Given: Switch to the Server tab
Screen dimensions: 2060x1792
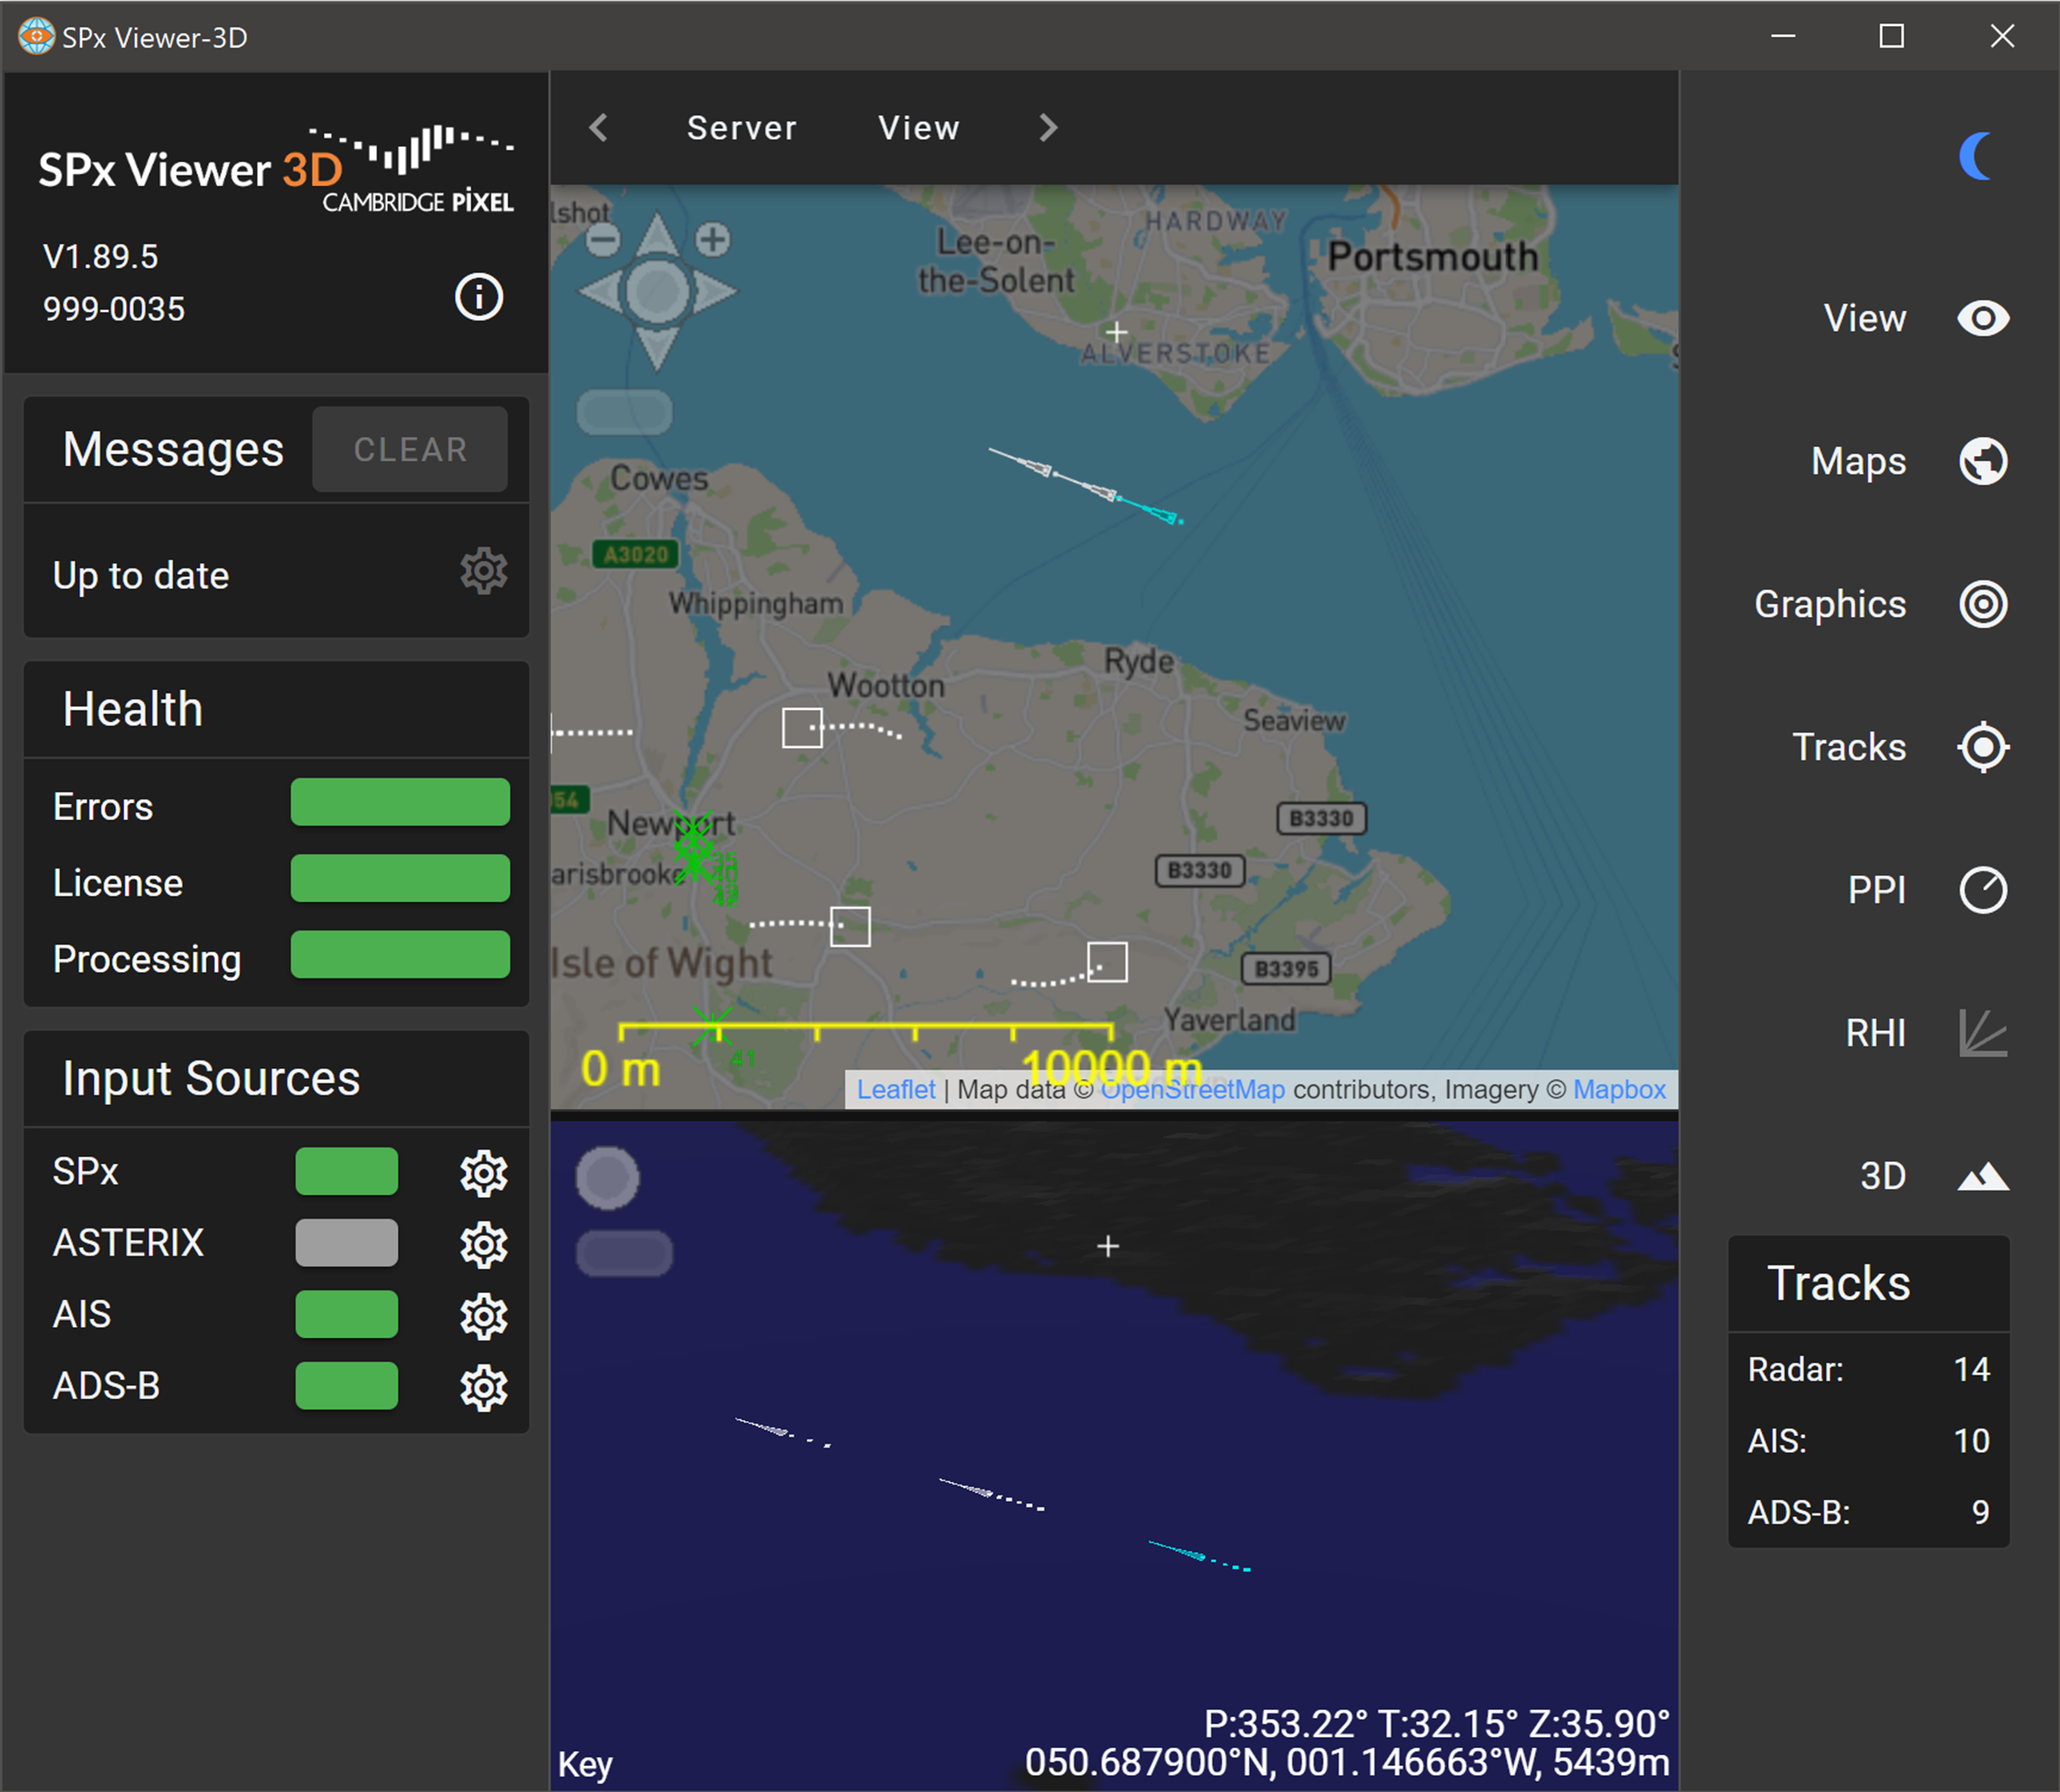Looking at the screenshot, I should (741, 128).
